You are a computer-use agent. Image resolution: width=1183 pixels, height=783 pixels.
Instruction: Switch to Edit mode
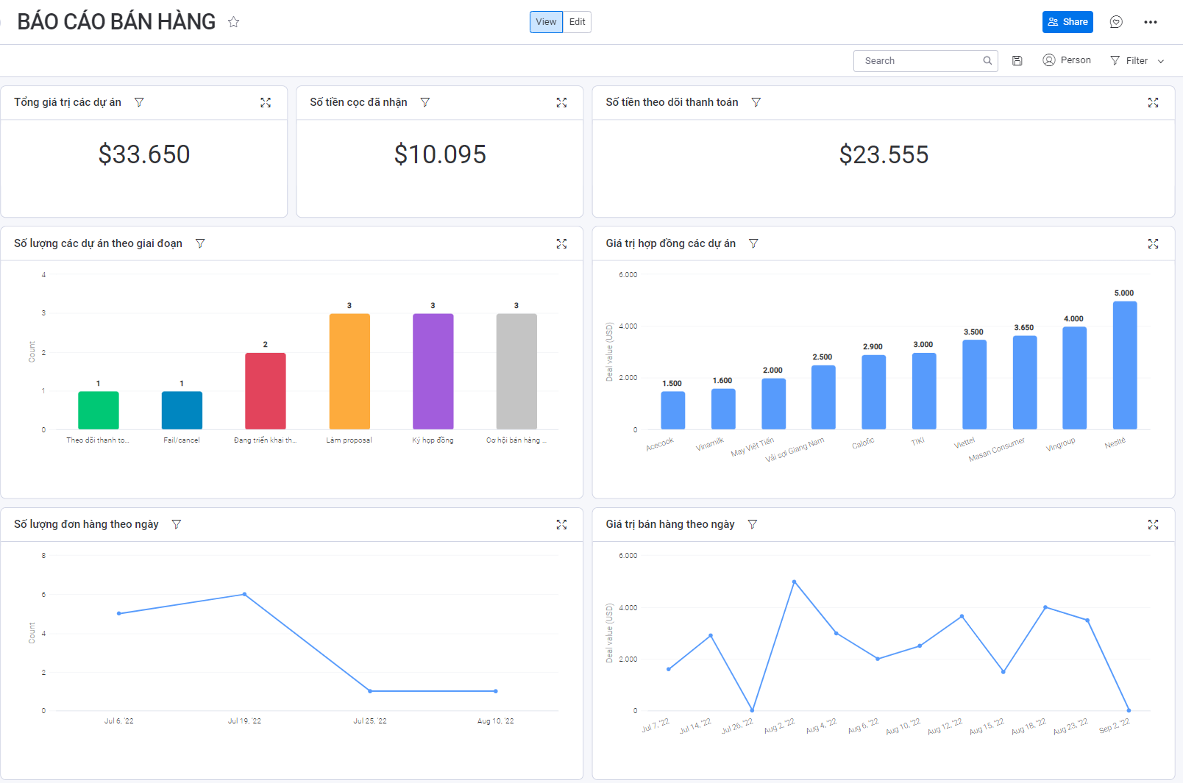coord(577,22)
